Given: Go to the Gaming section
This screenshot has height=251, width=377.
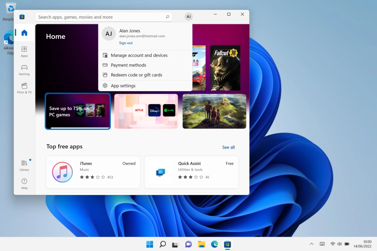Looking at the screenshot, I should (24, 70).
